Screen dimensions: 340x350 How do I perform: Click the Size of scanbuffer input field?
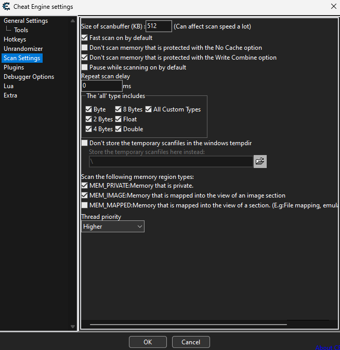point(159,26)
